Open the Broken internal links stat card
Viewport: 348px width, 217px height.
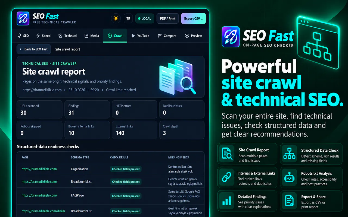(87, 130)
